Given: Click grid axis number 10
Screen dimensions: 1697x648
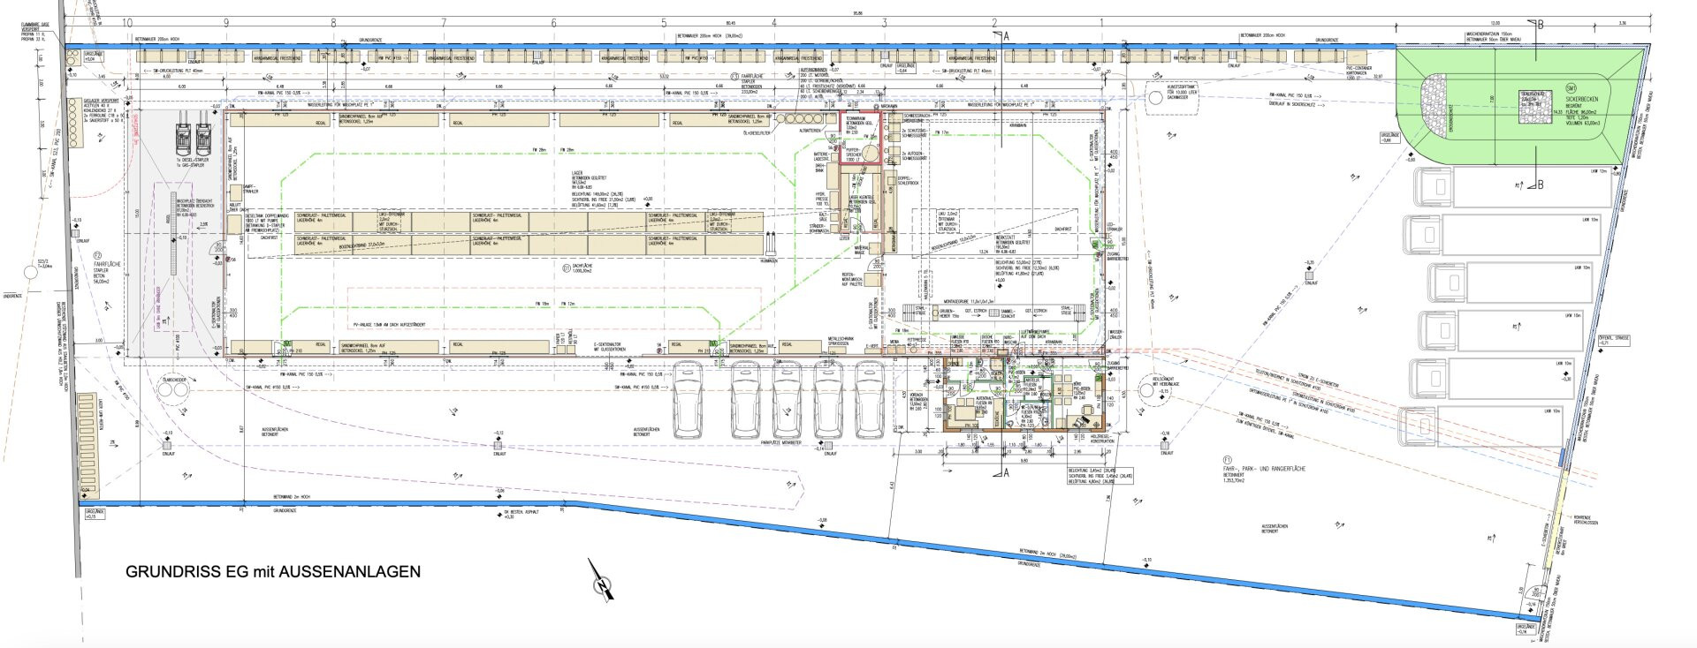Looking at the screenshot, I should (x=127, y=22).
